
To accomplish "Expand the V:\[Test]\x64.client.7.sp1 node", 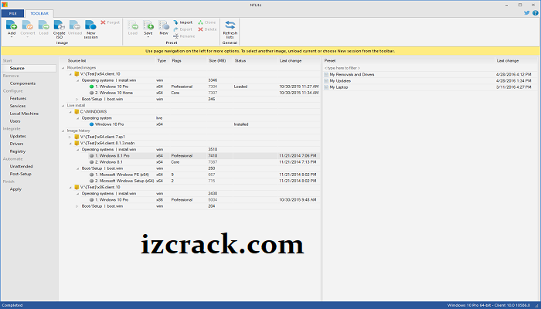I will [x=70, y=137].
